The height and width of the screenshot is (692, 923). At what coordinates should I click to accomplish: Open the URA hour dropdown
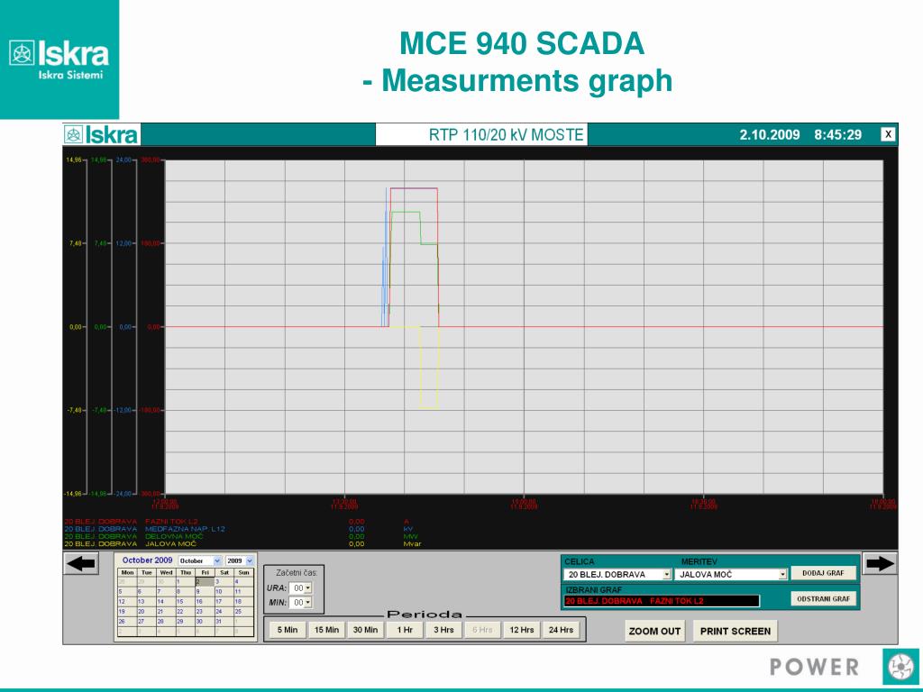coord(300,587)
